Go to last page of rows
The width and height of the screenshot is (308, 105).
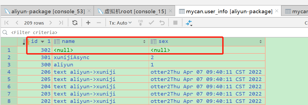(x=61, y=23)
